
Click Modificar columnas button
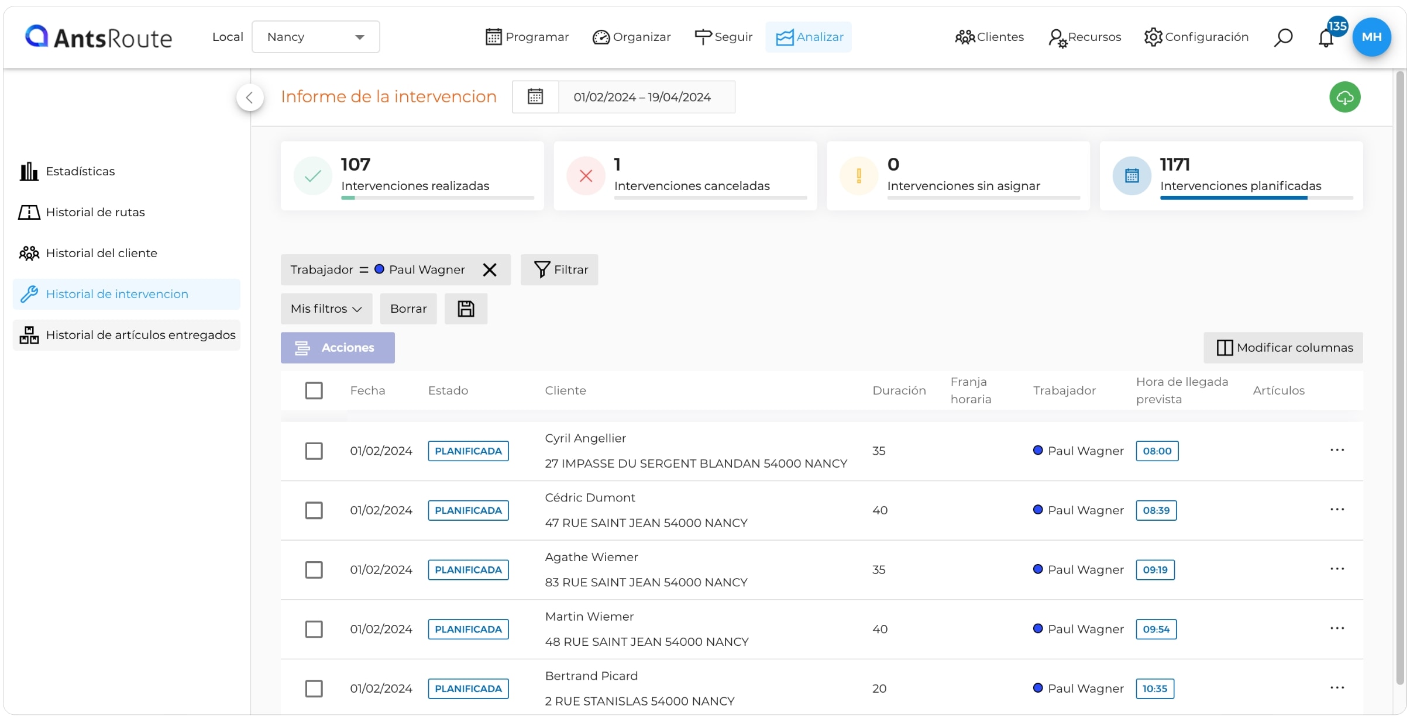point(1283,348)
